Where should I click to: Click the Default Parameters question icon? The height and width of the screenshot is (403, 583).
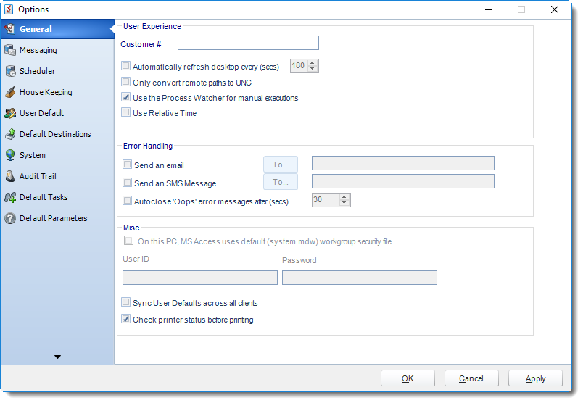click(x=10, y=218)
